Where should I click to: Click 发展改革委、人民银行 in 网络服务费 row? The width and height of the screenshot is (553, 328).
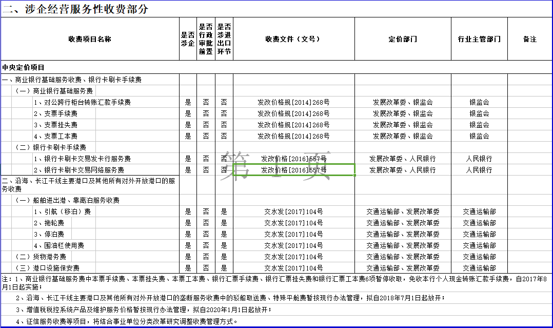[403, 170]
